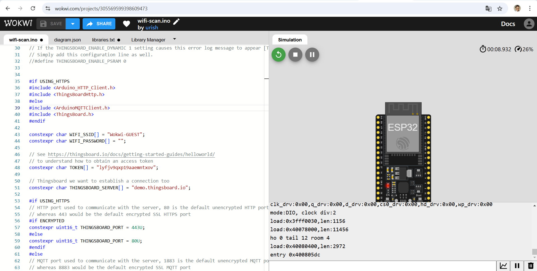Expand the save options dropdown arrow
Image resolution: width=537 pixels, height=271 pixels.
click(x=73, y=24)
